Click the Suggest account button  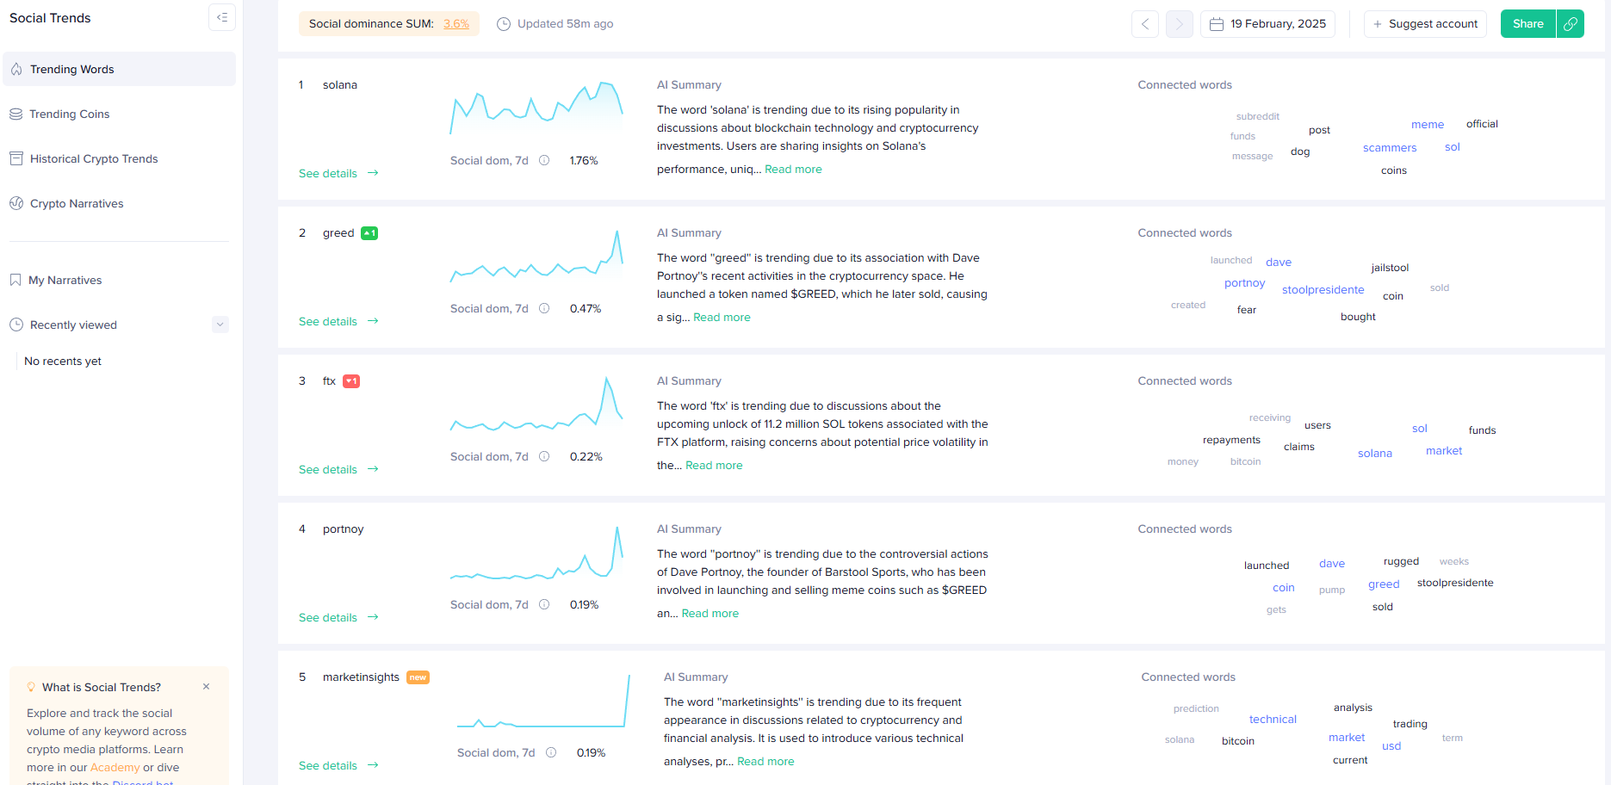pos(1425,24)
